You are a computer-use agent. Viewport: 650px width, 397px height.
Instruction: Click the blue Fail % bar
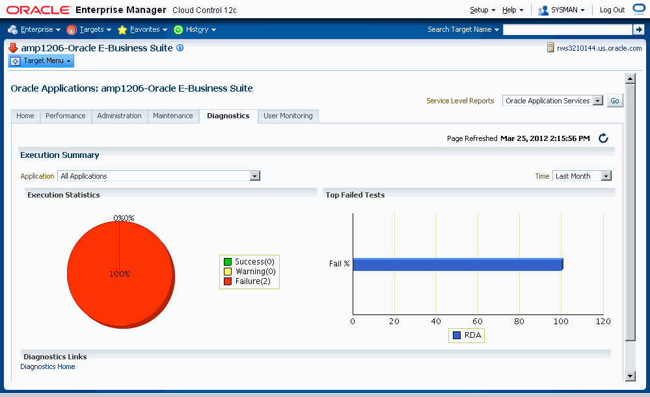click(458, 264)
